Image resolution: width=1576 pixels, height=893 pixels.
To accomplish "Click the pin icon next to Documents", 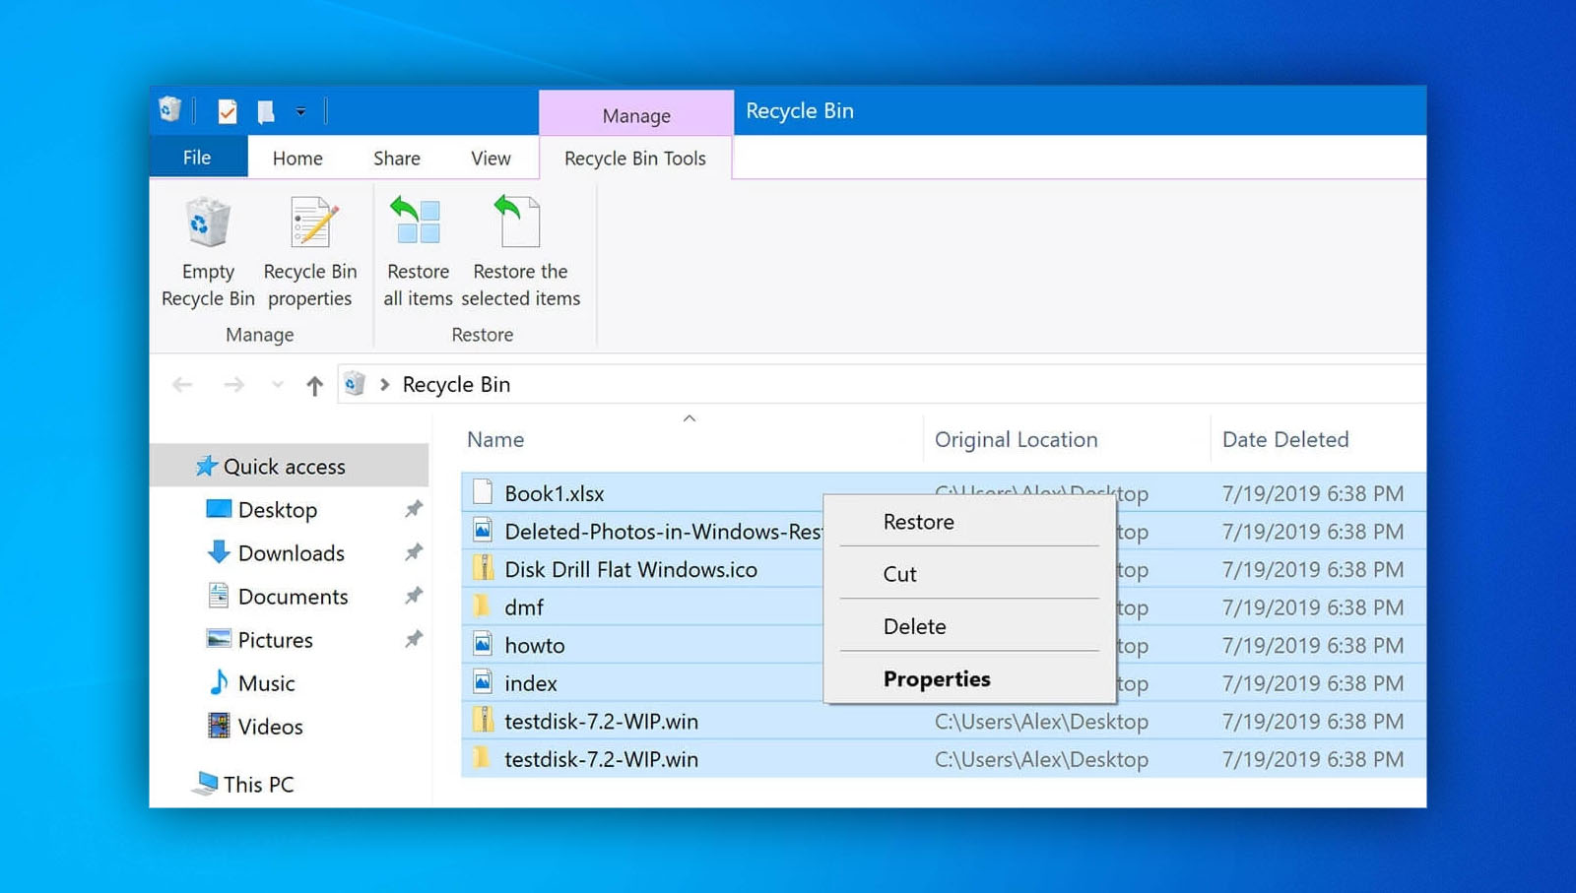I will coord(414,596).
